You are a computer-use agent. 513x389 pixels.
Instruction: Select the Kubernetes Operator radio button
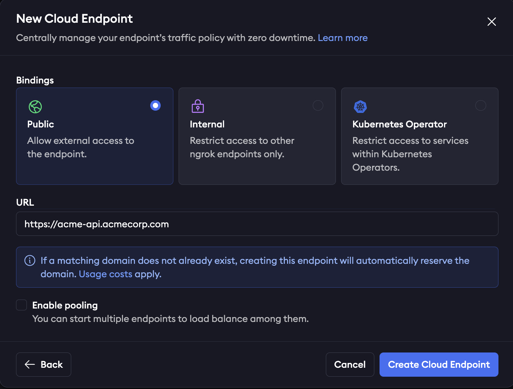pos(481,105)
